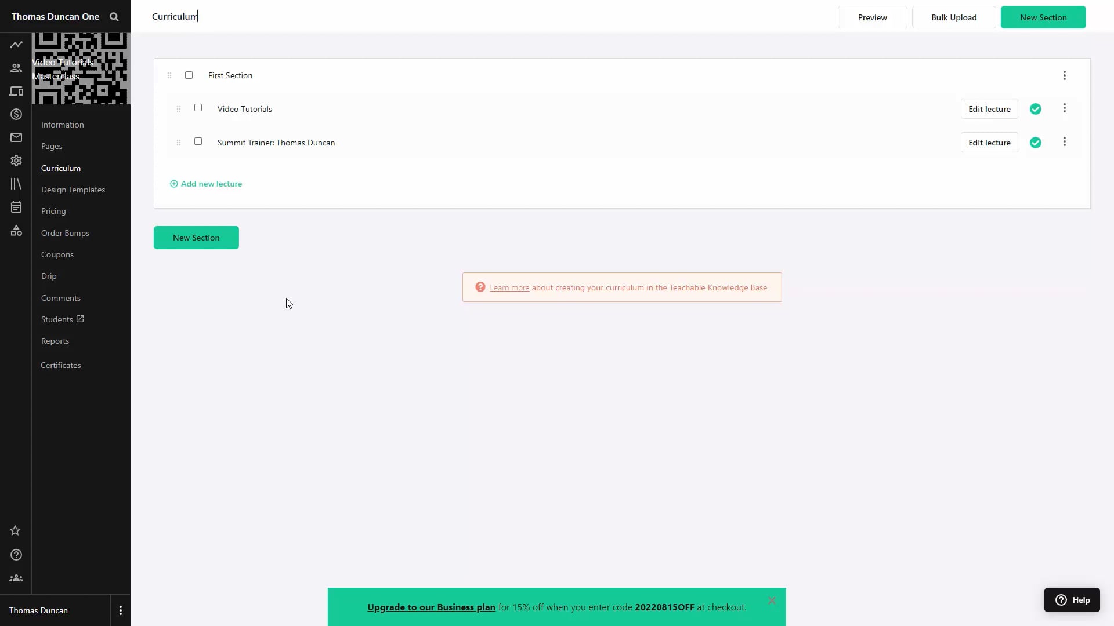Open the Help question mark icon
Image resolution: width=1114 pixels, height=626 pixels.
[x=16, y=555]
